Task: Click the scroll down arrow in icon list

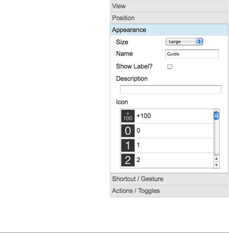Action: pyautogui.click(x=216, y=165)
